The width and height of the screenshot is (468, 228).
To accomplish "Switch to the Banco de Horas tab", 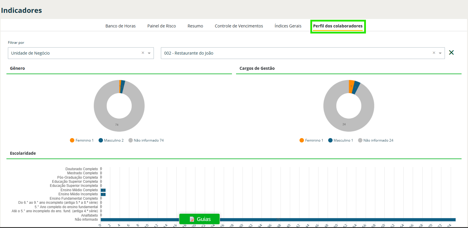I will (x=121, y=26).
